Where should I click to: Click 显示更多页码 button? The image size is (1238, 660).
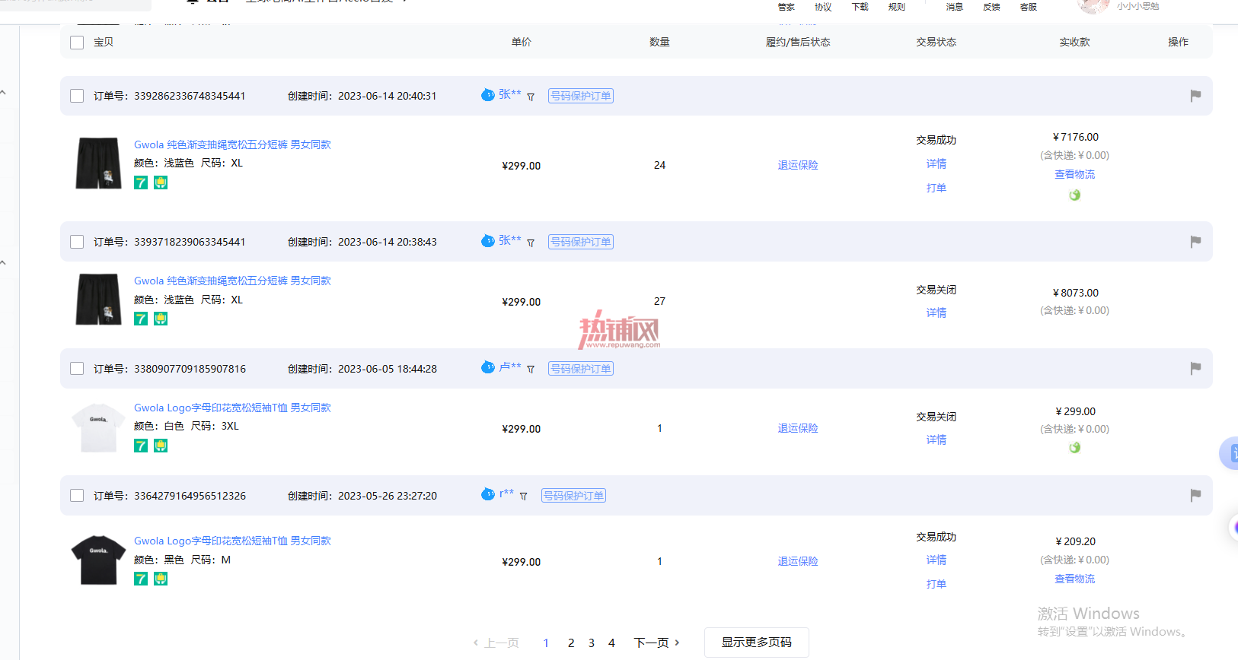(x=757, y=643)
